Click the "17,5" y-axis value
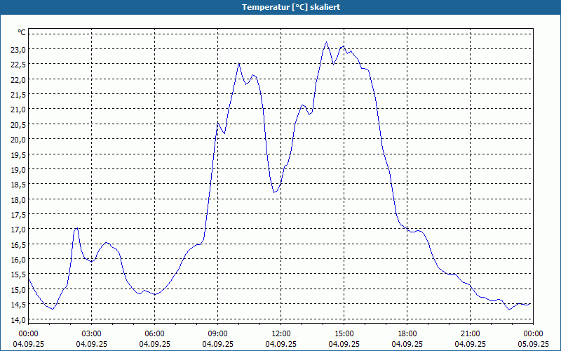 pyautogui.click(x=18, y=215)
